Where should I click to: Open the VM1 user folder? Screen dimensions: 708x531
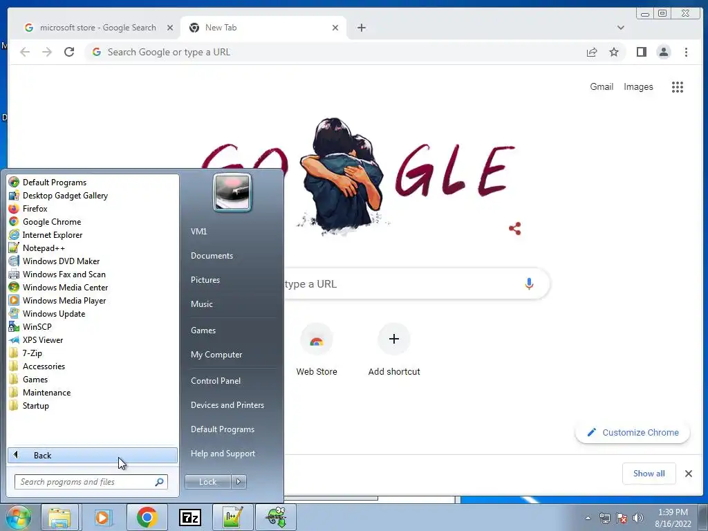pos(198,231)
